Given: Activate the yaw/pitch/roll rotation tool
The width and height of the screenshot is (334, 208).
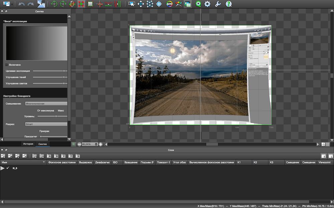Looking at the screenshot, I should click(72, 4).
